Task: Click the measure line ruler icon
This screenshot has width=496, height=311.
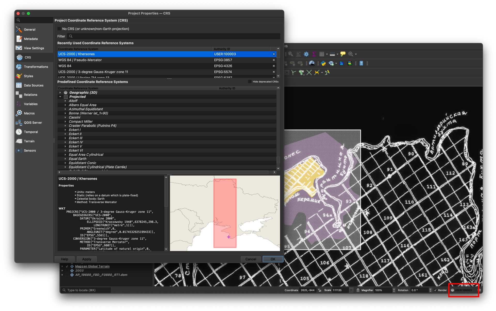Action: click(332, 54)
